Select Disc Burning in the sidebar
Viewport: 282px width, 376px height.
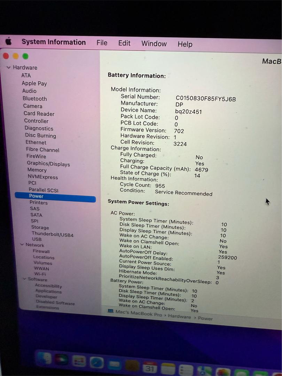click(40, 135)
